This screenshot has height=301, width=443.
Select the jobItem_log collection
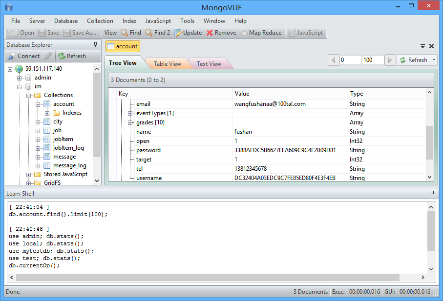click(x=68, y=148)
